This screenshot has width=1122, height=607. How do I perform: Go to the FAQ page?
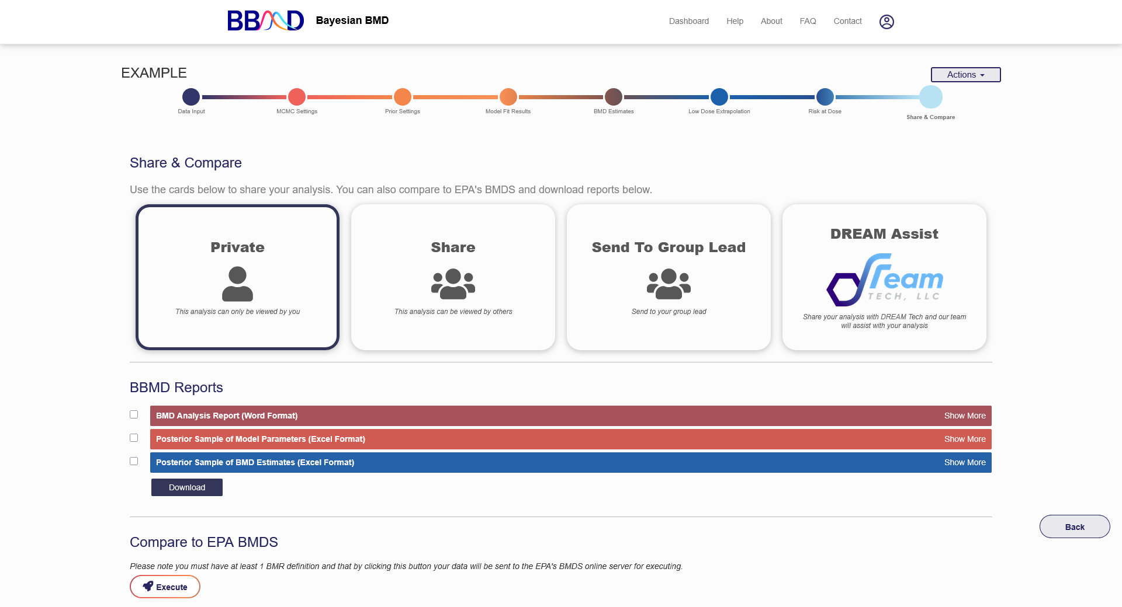pyautogui.click(x=808, y=21)
